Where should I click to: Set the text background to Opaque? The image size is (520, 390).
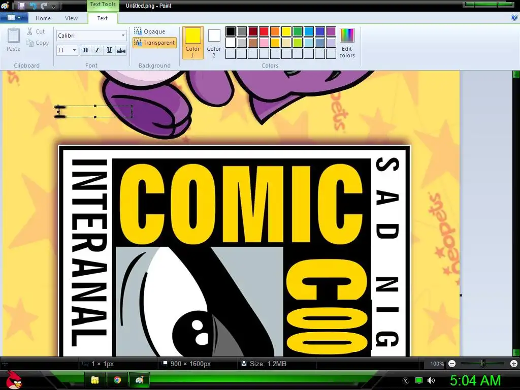pyautogui.click(x=150, y=31)
